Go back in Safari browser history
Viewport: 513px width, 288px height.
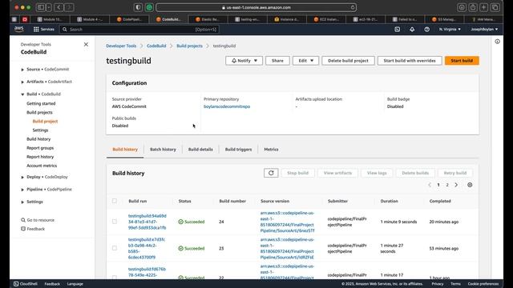tap(59, 7)
